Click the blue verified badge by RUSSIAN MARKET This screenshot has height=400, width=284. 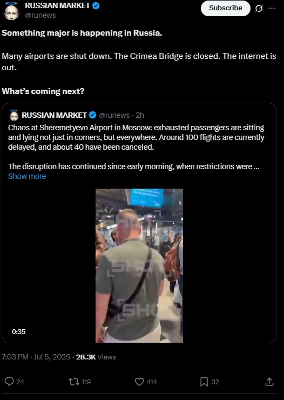pos(96,5)
